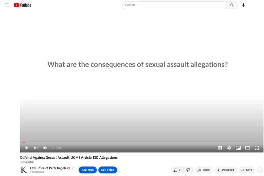The image size is (264, 176).
Task: Download the video
Action: coord(225,170)
